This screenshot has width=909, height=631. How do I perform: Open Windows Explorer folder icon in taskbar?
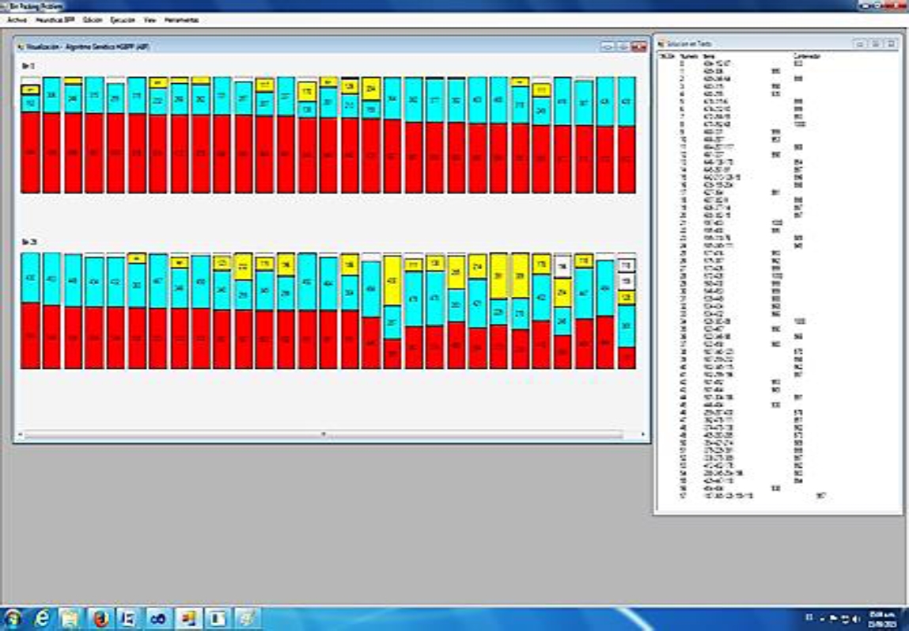70,618
